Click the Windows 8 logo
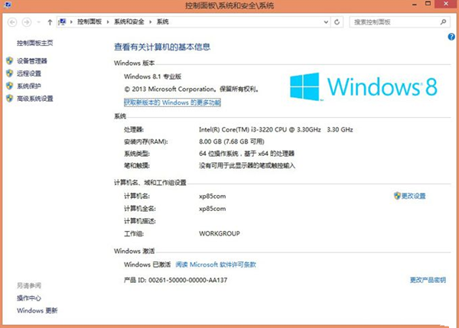The image size is (459, 328). 364,86
